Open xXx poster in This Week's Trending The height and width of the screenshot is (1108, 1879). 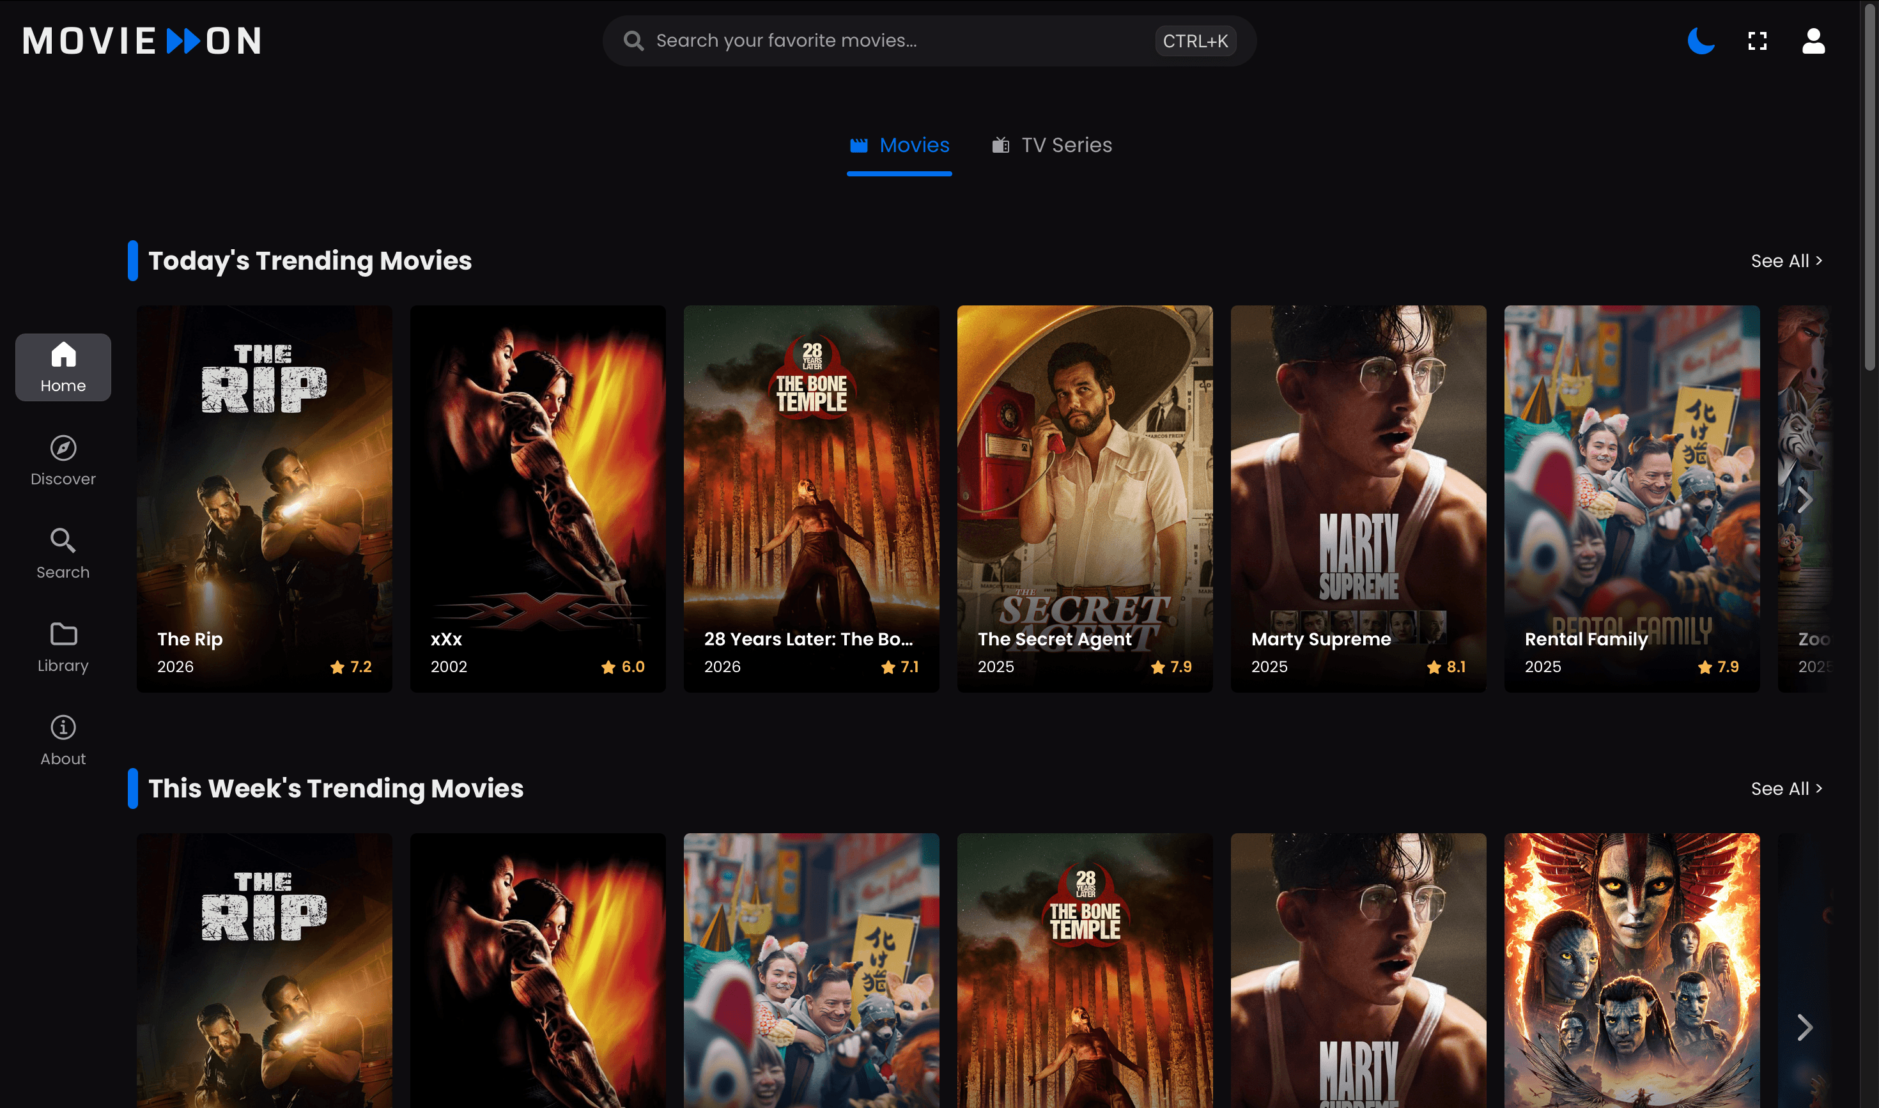(537, 971)
